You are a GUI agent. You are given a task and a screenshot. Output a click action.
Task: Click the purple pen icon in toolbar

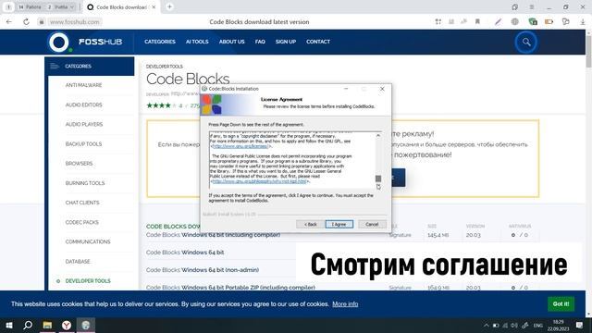tap(498, 22)
